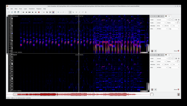Viewport: 187px width, 106px height.
Task: Open Window size 8192 dropdown, Reference properties
Action: (160, 26)
